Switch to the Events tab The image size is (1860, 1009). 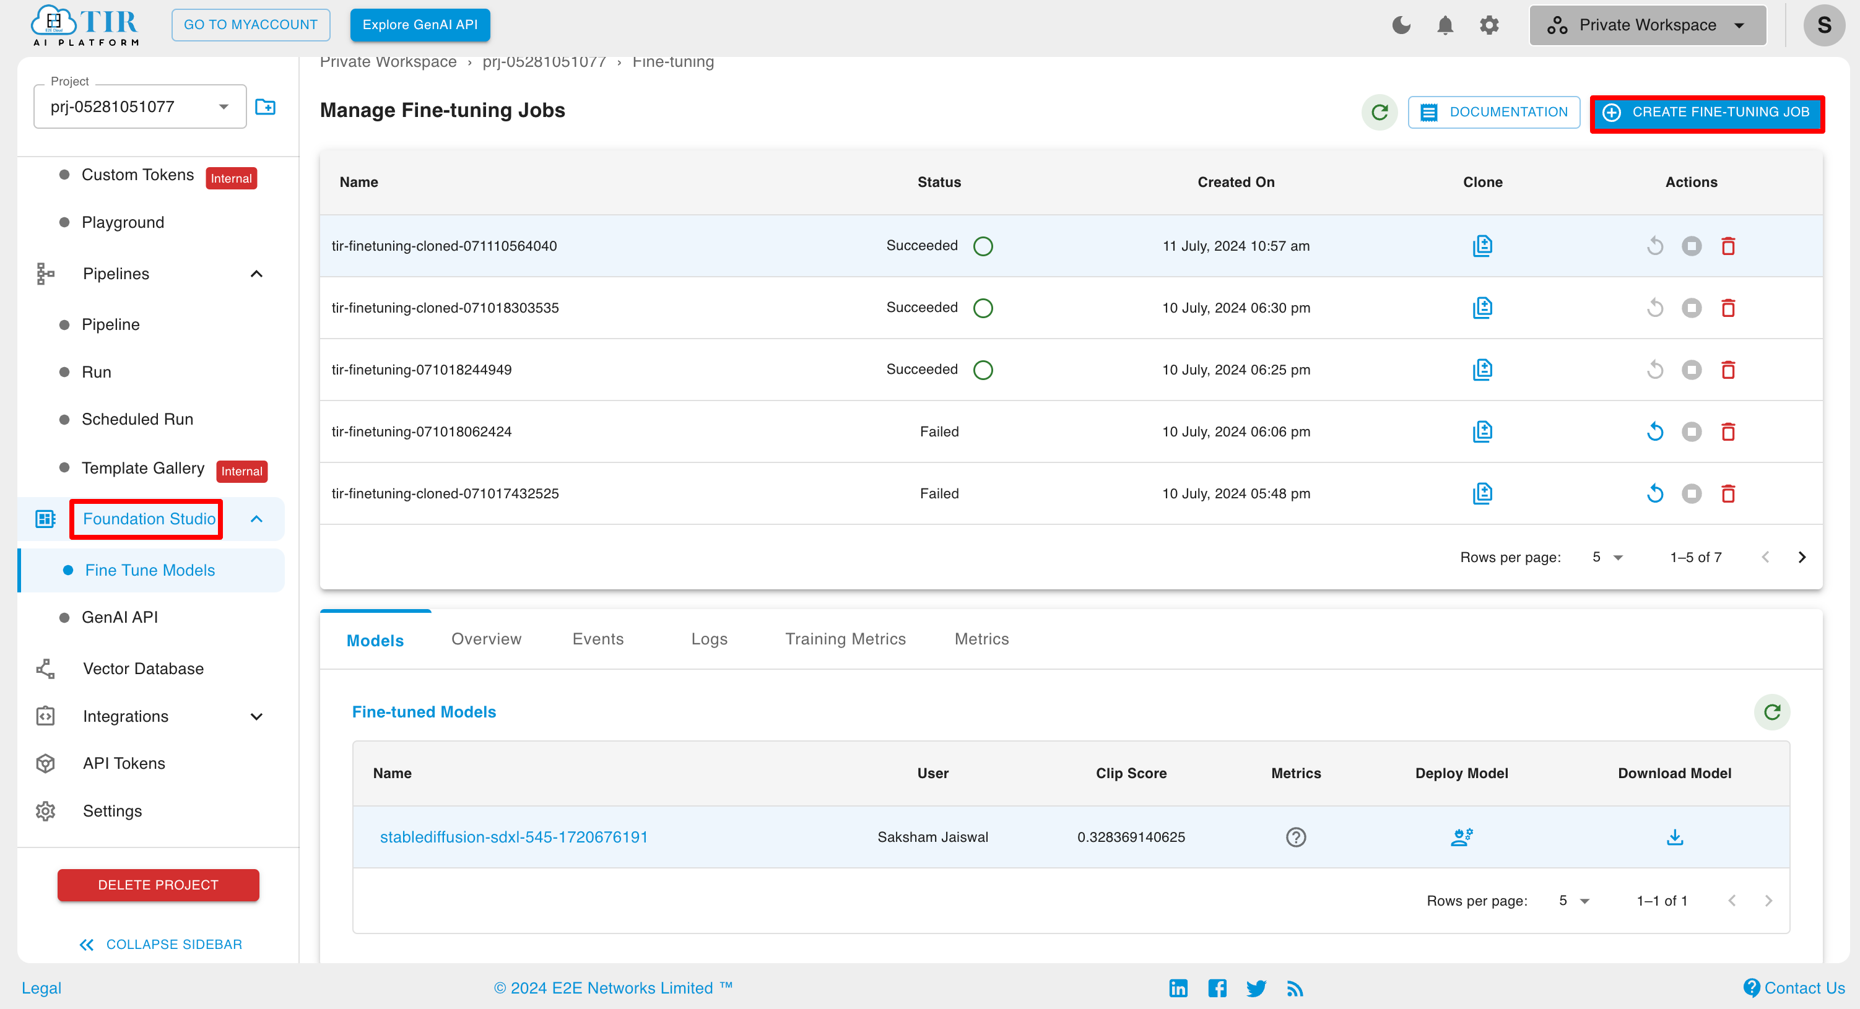click(598, 639)
